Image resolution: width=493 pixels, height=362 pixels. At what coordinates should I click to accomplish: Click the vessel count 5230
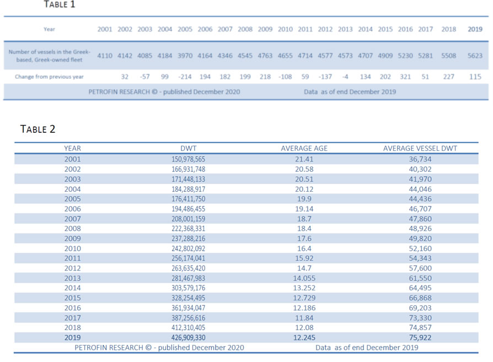coord(405,56)
